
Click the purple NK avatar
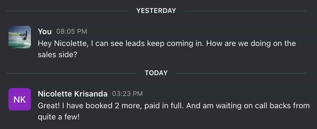20,99
